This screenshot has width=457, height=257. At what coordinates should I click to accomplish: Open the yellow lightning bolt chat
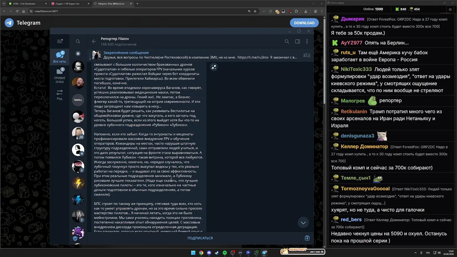[x=78, y=183]
